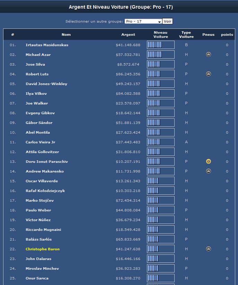Click the points column header
238x285 pixels.
click(x=227, y=34)
